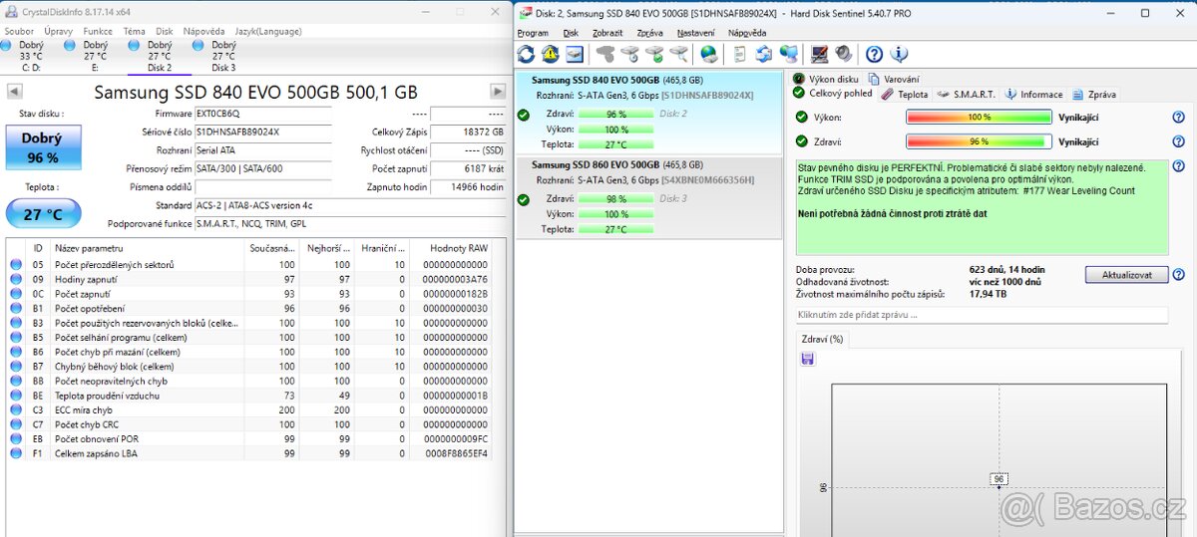
Task: Click the disk test icon with green checkmark
Action: tap(654, 54)
